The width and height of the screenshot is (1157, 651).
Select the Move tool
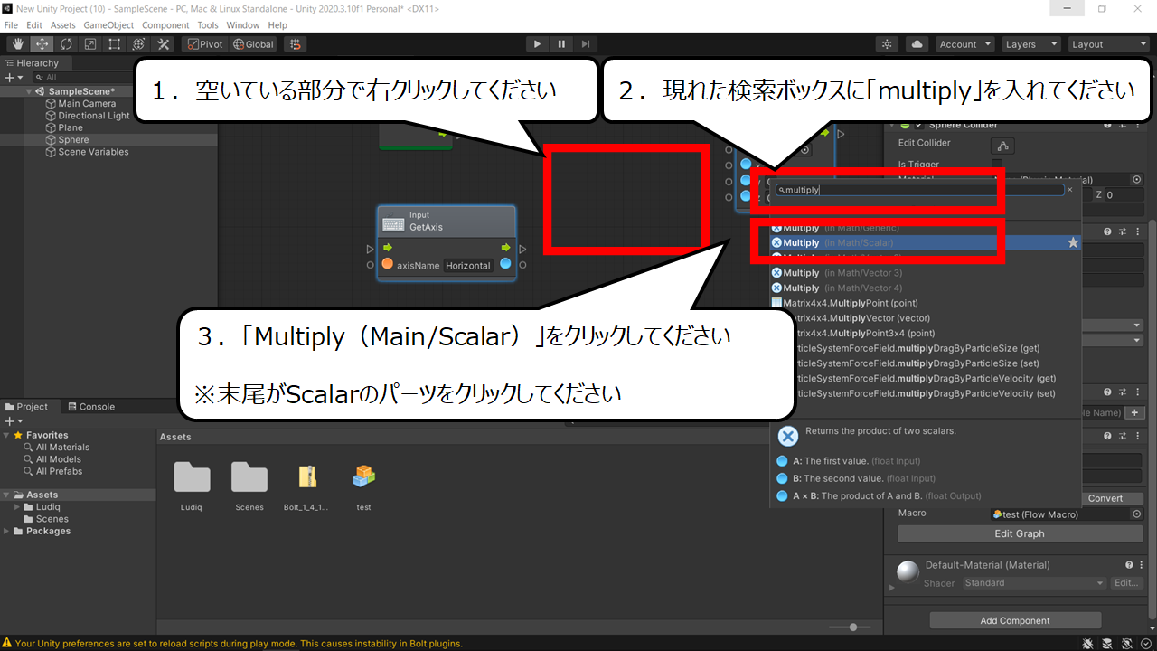[x=42, y=43]
